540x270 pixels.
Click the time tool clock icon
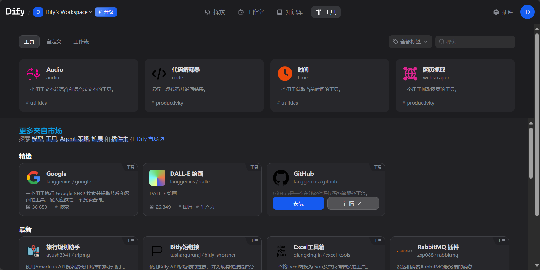pyautogui.click(x=285, y=74)
